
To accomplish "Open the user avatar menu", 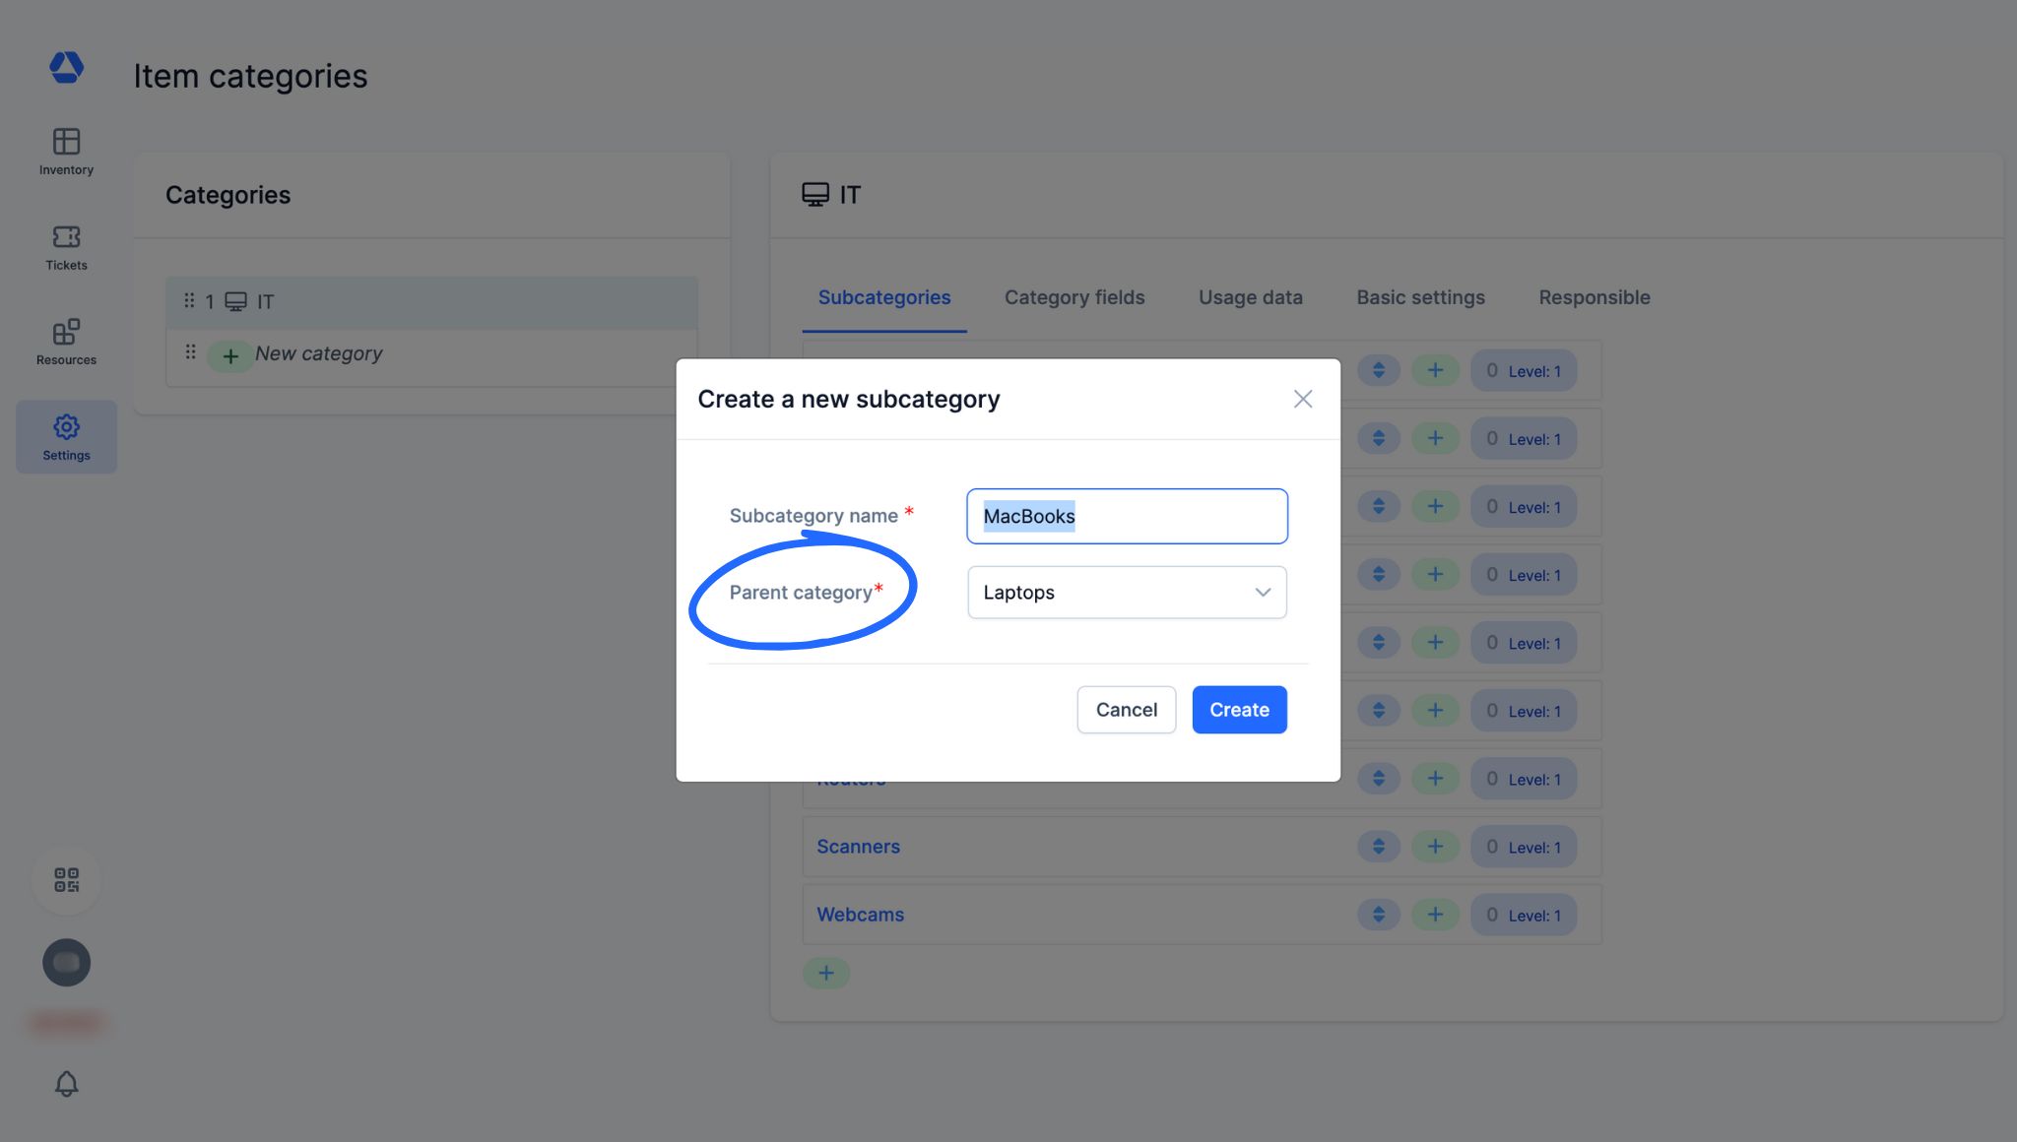I will (x=66, y=962).
